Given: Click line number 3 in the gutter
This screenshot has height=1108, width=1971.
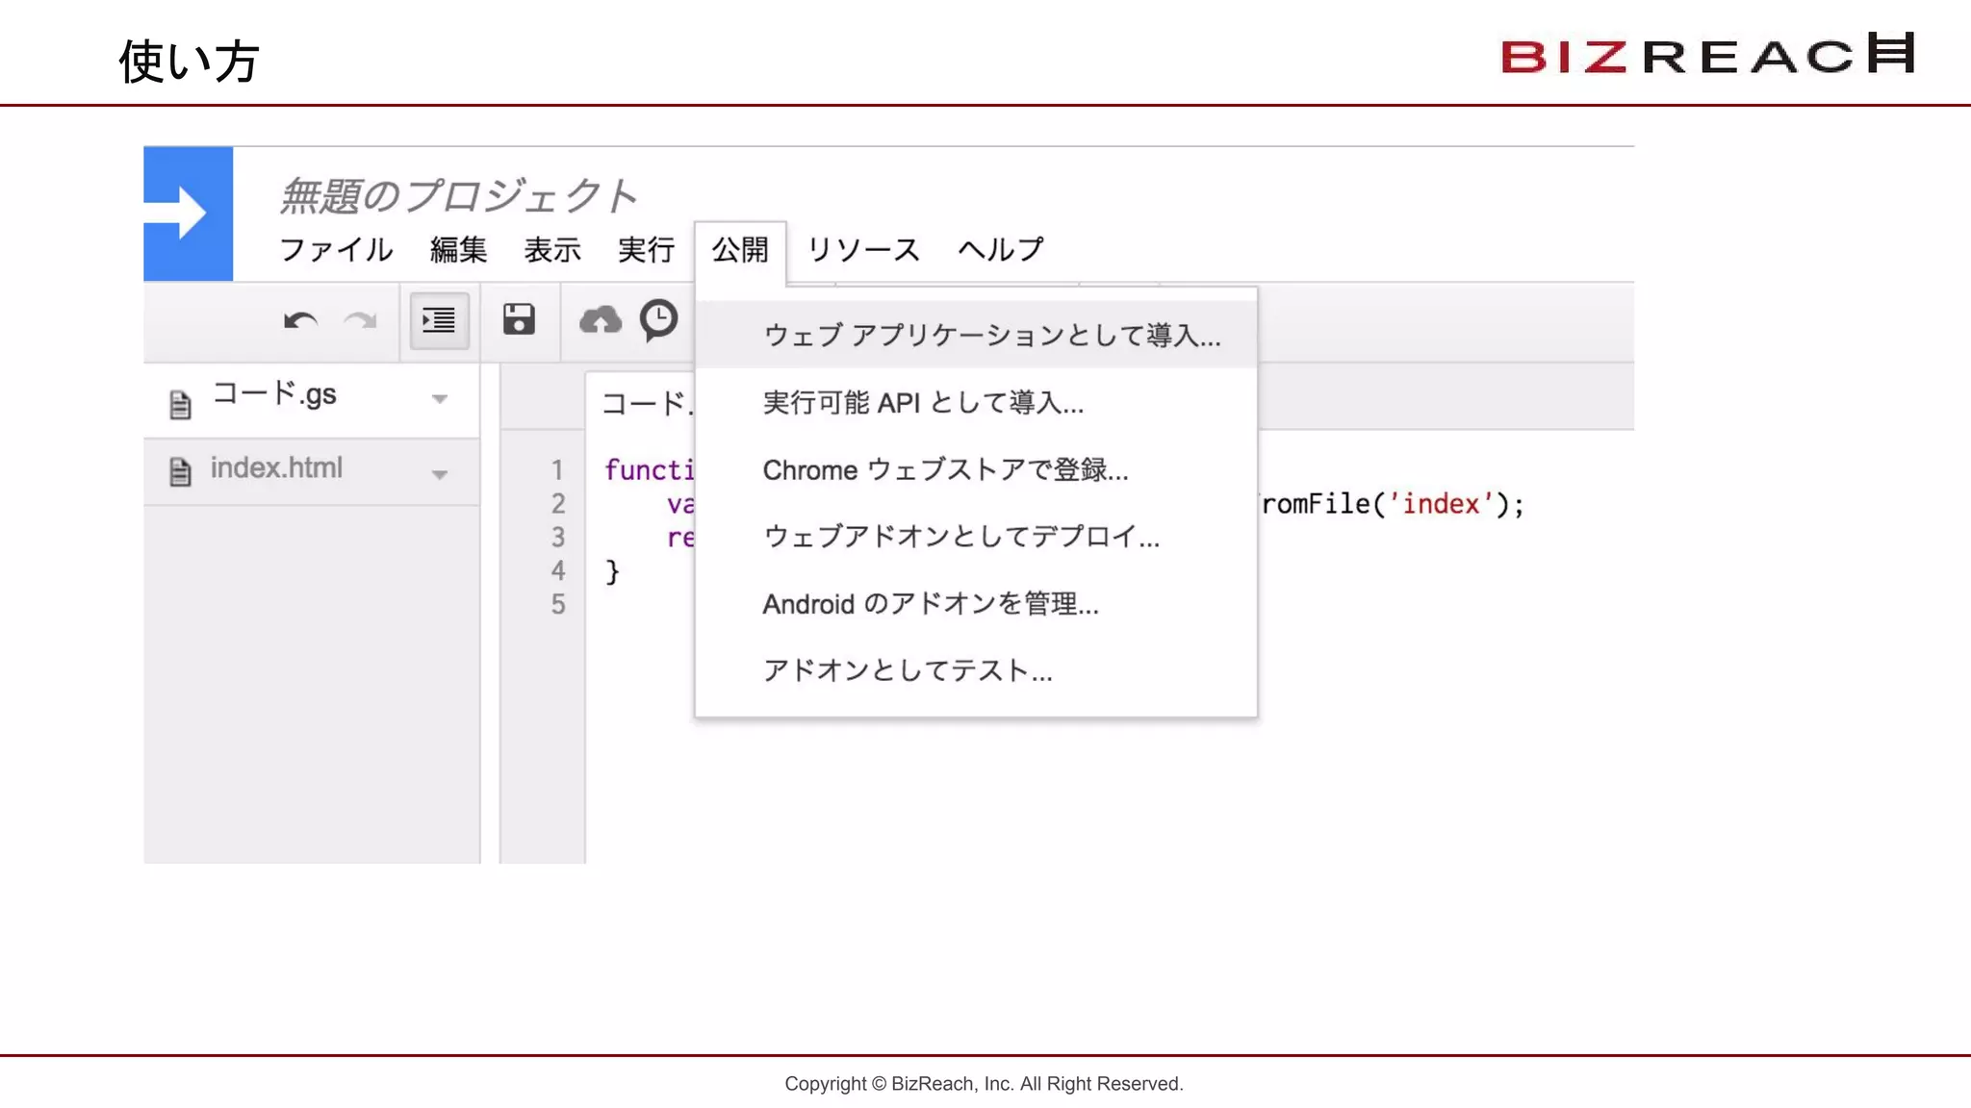Looking at the screenshot, I should click(x=558, y=538).
